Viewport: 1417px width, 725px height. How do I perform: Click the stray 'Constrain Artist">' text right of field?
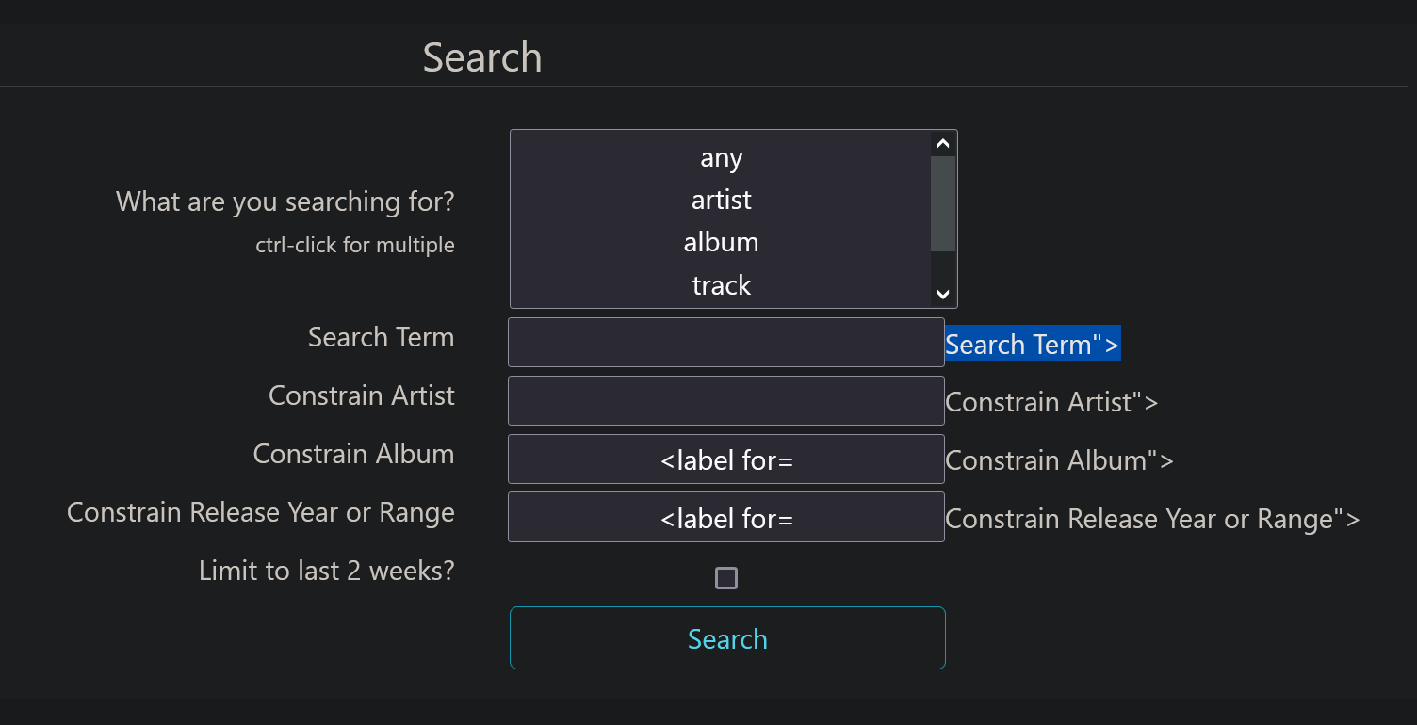tap(1051, 403)
